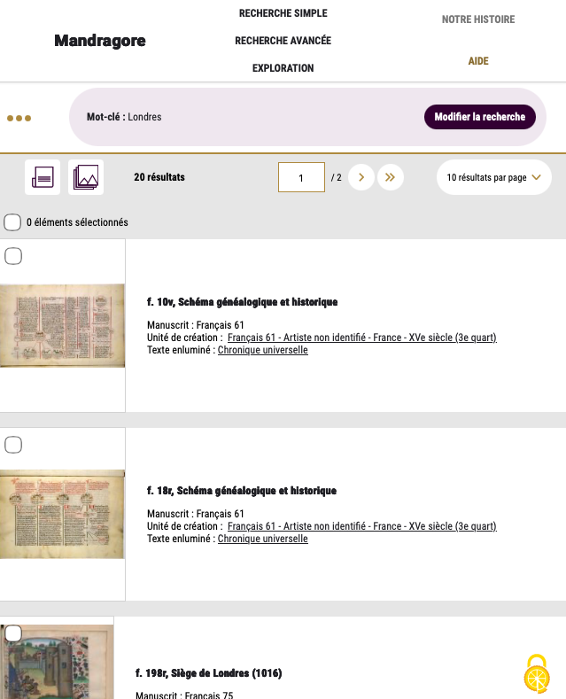The width and height of the screenshot is (566, 699).
Task: Toggle the select-all elements checkbox
Action: point(12,222)
